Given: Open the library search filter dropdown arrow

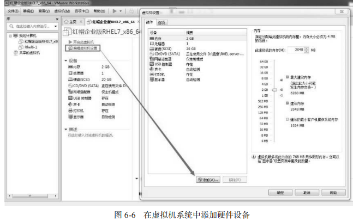Looking at the screenshot, I should click(56, 27).
